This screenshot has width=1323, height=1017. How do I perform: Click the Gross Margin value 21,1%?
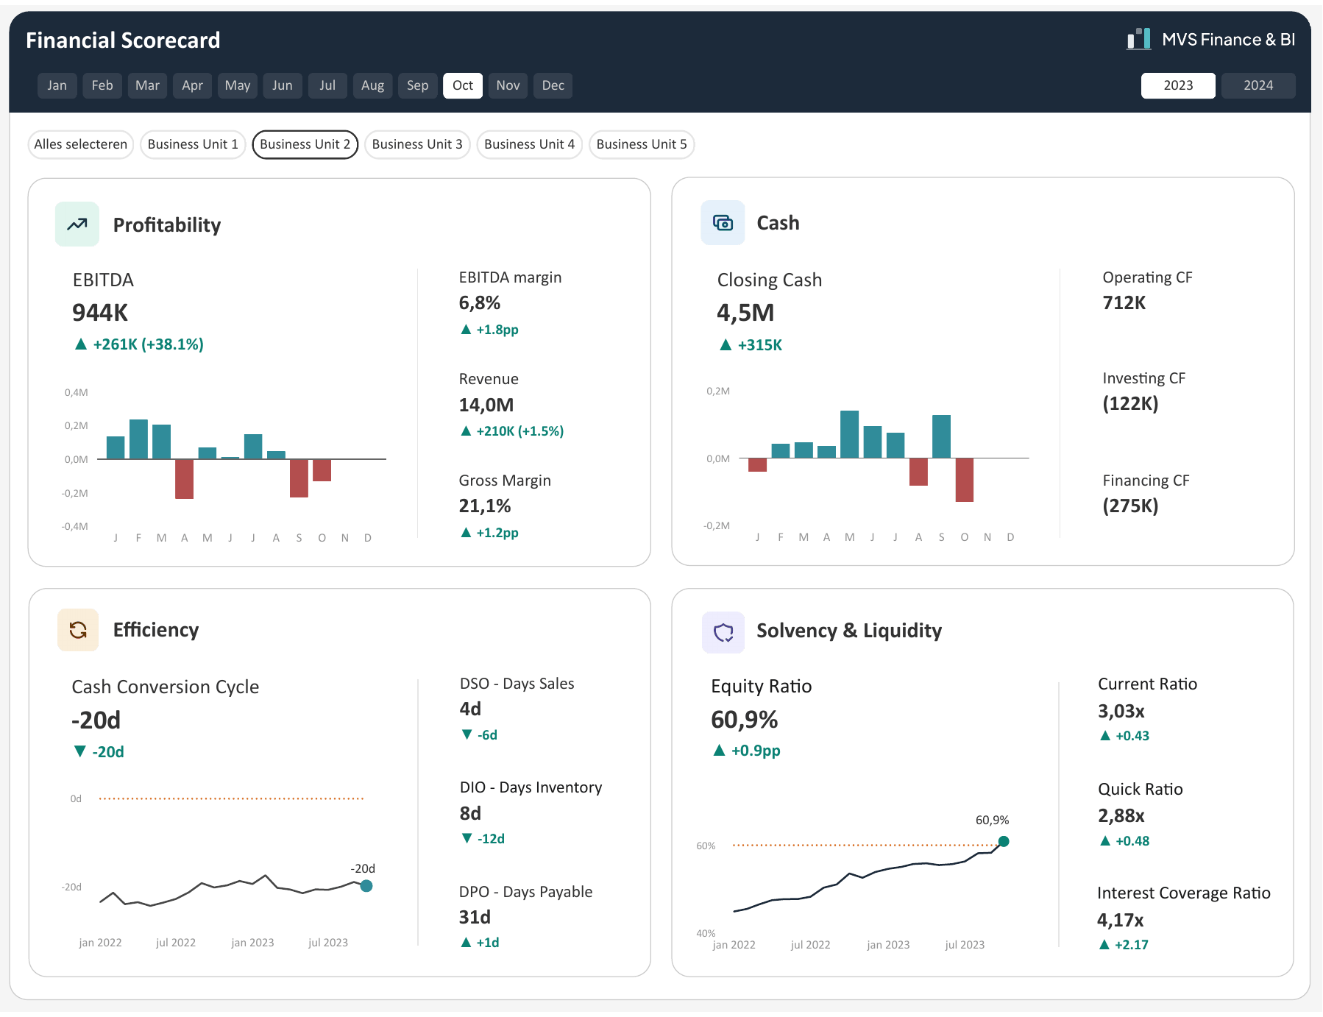point(485,506)
